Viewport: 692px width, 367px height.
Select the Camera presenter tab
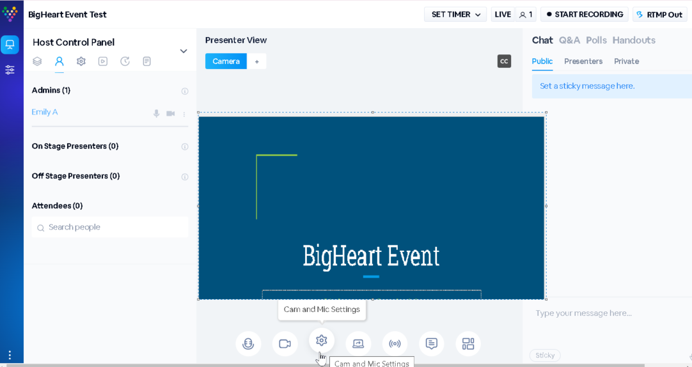coord(226,61)
